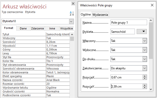Open the Inne tab
This screenshot has width=157, height=98.
point(52,28)
